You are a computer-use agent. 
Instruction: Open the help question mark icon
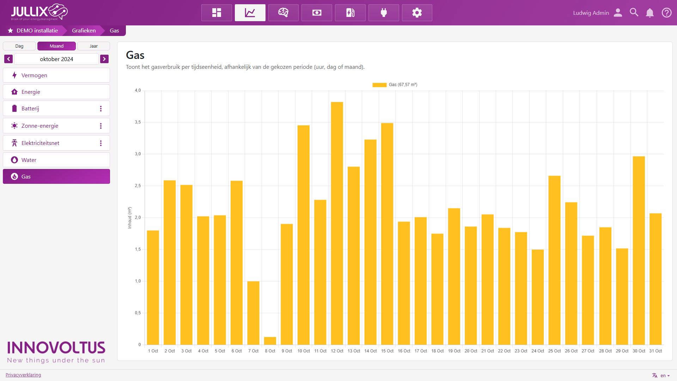pos(666,13)
